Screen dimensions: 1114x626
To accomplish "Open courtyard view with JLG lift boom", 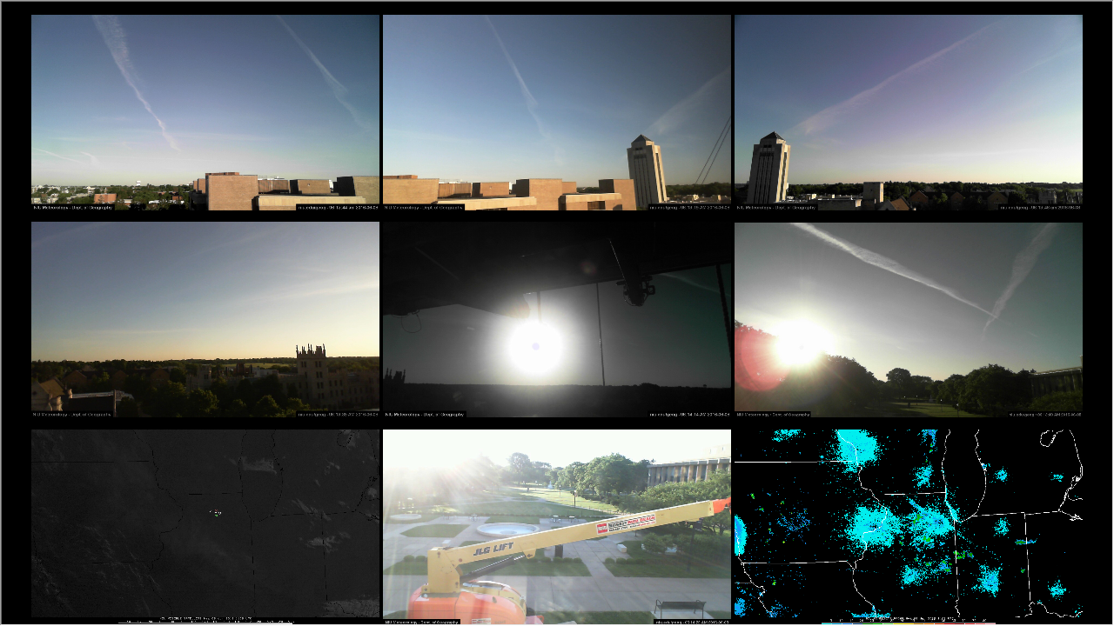I will tap(557, 527).
